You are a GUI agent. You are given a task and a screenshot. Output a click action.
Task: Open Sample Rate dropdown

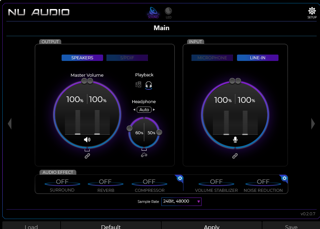pyautogui.click(x=181, y=202)
